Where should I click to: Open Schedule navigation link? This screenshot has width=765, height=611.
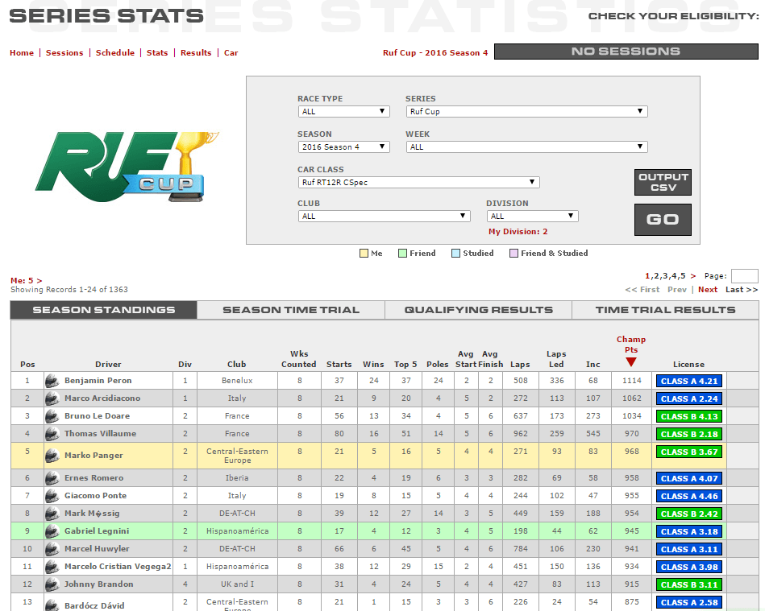[x=115, y=52]
